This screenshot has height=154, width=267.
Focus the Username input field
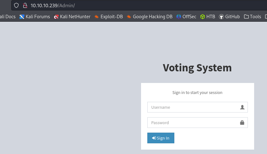[198, 107]
